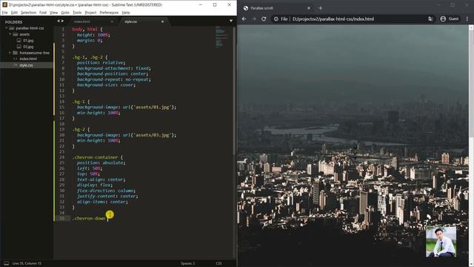474x267 pixels.
Task: Open 03.jpg in the sidebar
Action: tap(28, 47)
